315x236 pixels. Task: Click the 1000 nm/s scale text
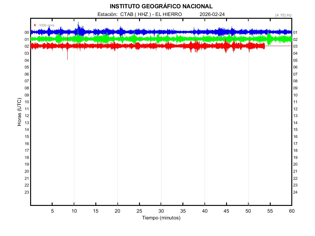point(47,25)
